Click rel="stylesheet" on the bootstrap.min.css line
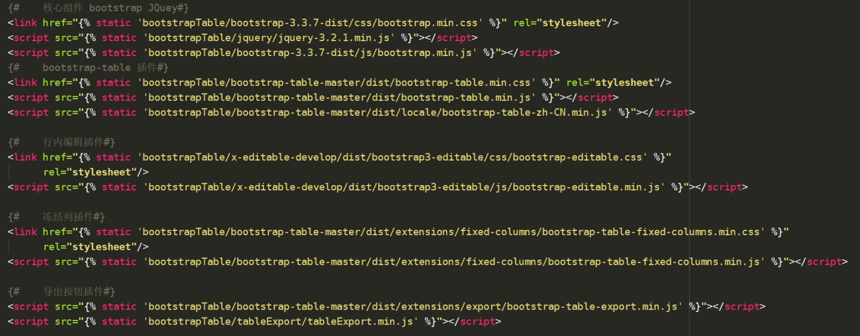This screenshot has height=336, width=860. click(x=560, y=23)
